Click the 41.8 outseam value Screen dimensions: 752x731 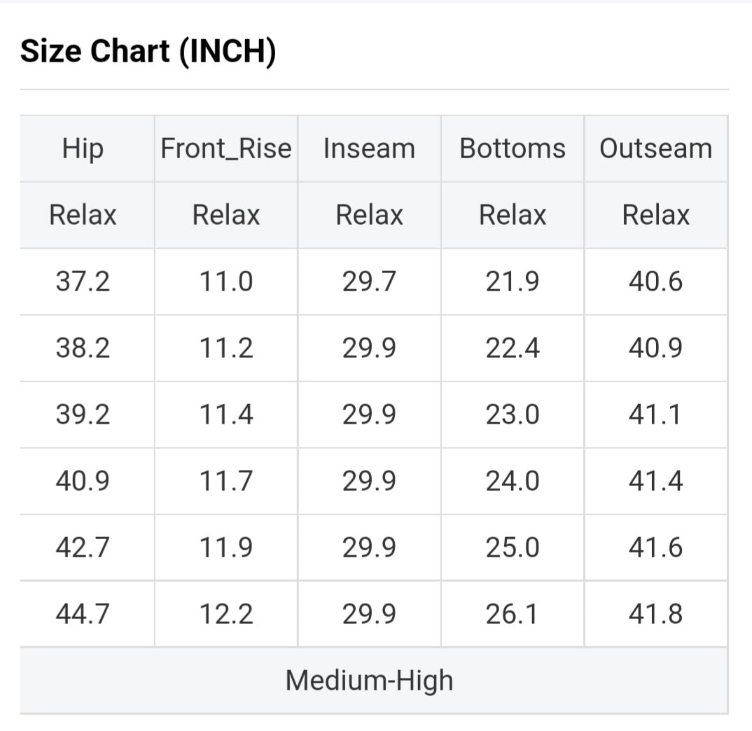656,614
